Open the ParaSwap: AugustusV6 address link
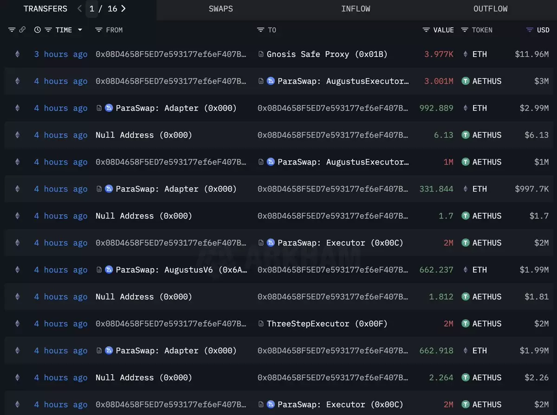Screen dimensions: 557x415 coord(181,270)
